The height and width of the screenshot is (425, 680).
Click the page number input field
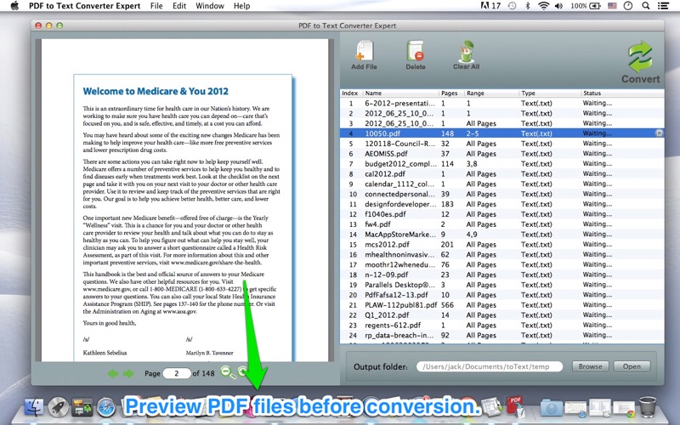point(177,373)
